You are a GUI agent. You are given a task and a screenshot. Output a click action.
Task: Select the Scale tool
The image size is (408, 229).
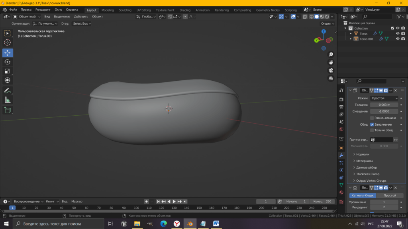8,71
